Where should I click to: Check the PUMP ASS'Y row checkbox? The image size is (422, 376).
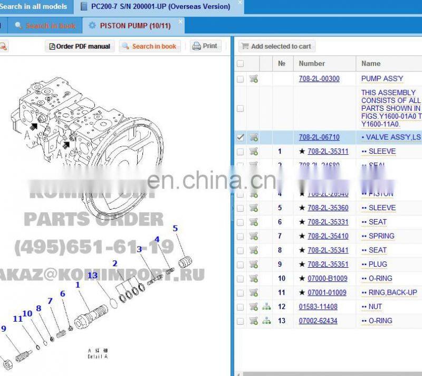pyautogui.click(x=241, y=79)
